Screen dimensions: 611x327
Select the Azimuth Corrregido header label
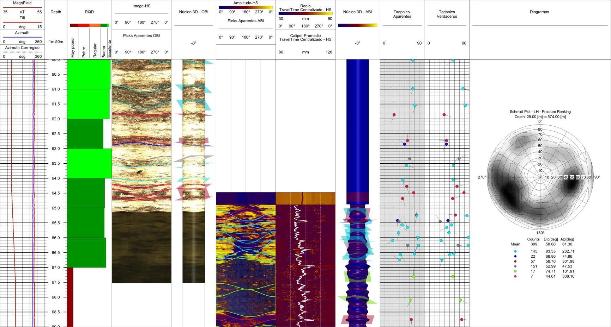click(22, 48)
